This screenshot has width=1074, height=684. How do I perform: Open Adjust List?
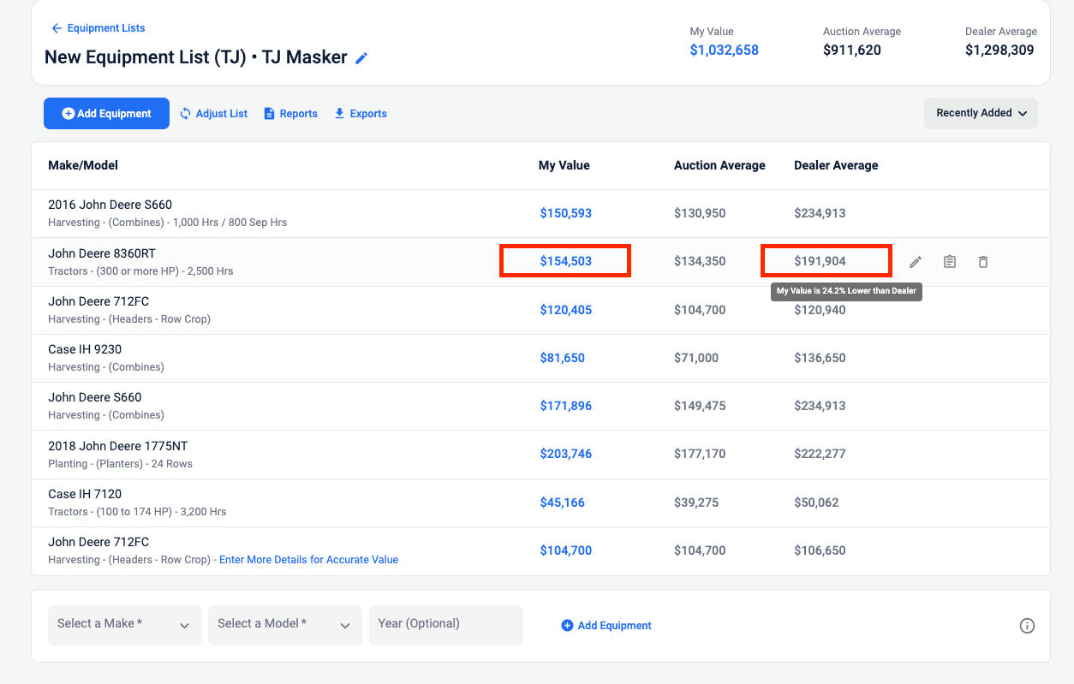tap(213, 113)
